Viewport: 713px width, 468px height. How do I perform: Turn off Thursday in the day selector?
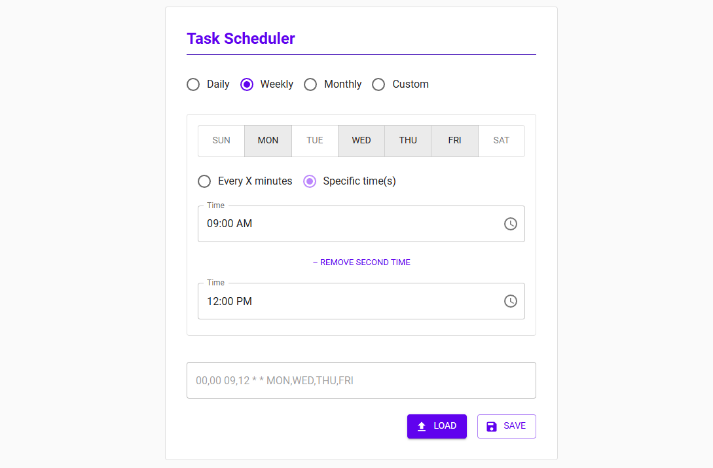(408, 141)
